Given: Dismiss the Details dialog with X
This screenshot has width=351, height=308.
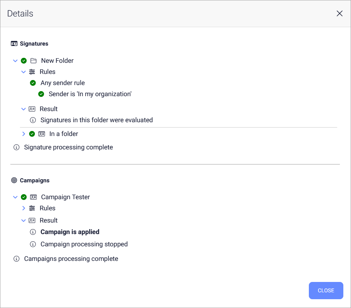Looking at the screenshot, I should tap(340, 13).
